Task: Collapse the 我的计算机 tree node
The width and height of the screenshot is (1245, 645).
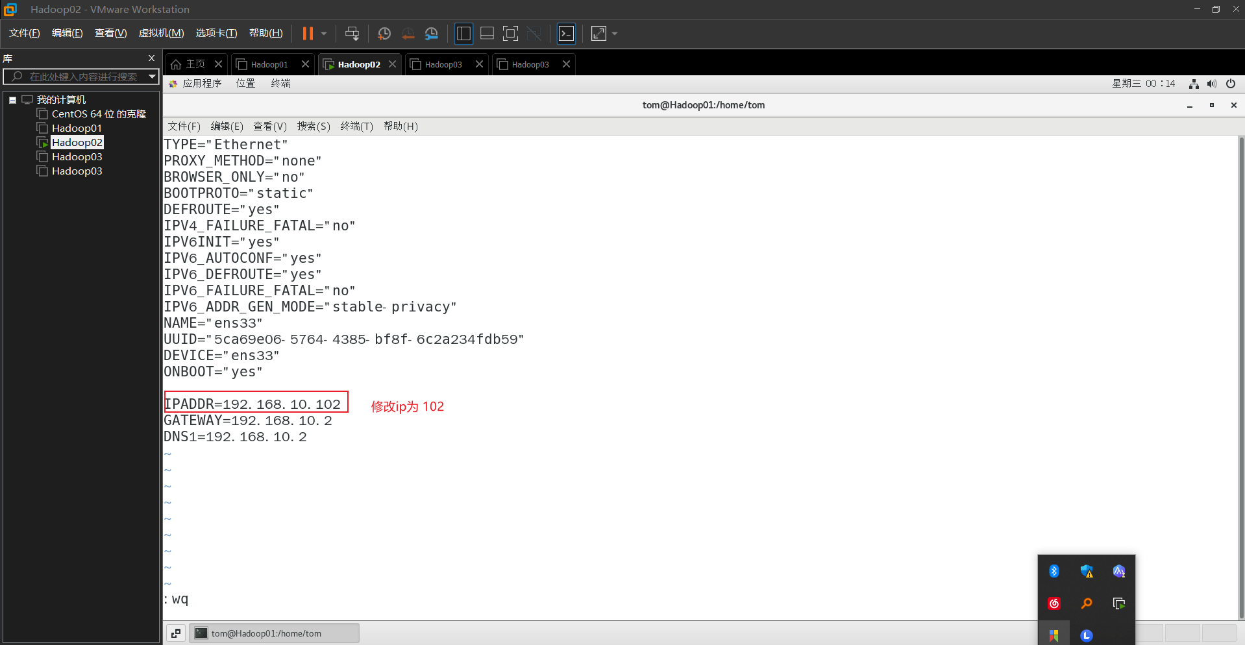Action: [12, 100]
